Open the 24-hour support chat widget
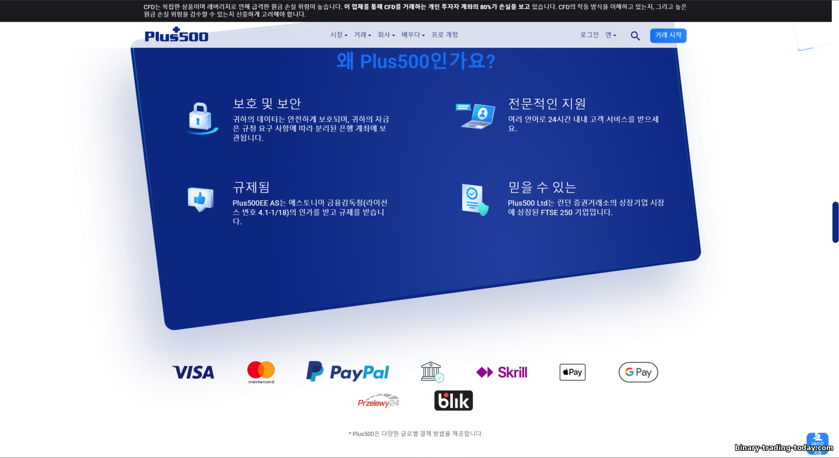 coord(817,442)
